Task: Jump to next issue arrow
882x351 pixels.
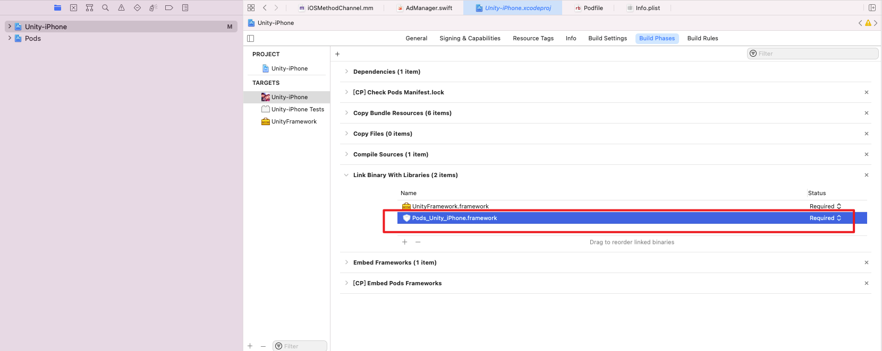Action: [876, 23]
